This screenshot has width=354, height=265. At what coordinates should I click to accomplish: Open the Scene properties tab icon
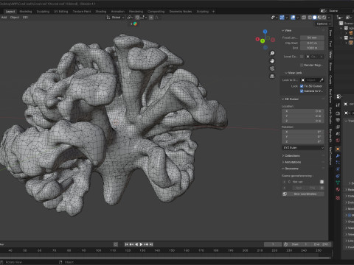coord(338,134)
